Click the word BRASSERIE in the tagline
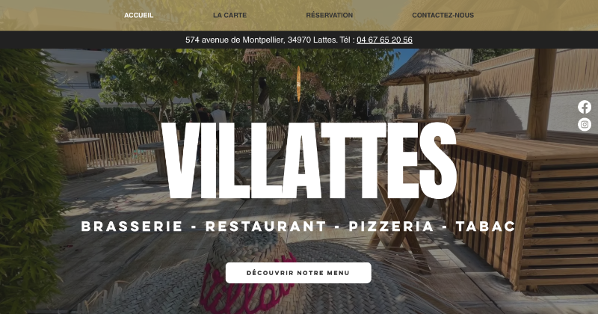This screenshot has height=314, width=598. 132,227
